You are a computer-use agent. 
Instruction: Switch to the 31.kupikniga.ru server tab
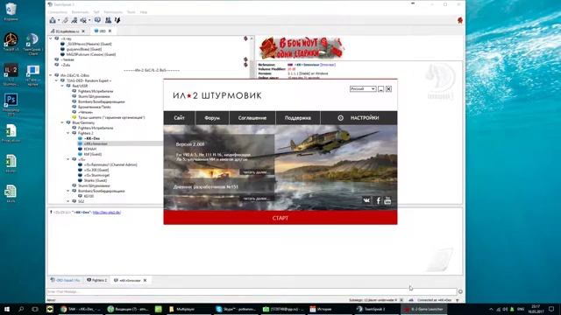[x=67, y=31]
